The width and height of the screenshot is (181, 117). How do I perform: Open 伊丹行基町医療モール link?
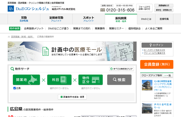point(163,106)
